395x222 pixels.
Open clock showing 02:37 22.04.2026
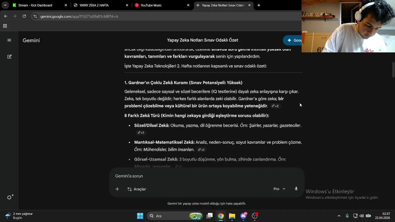click(382, 216)
